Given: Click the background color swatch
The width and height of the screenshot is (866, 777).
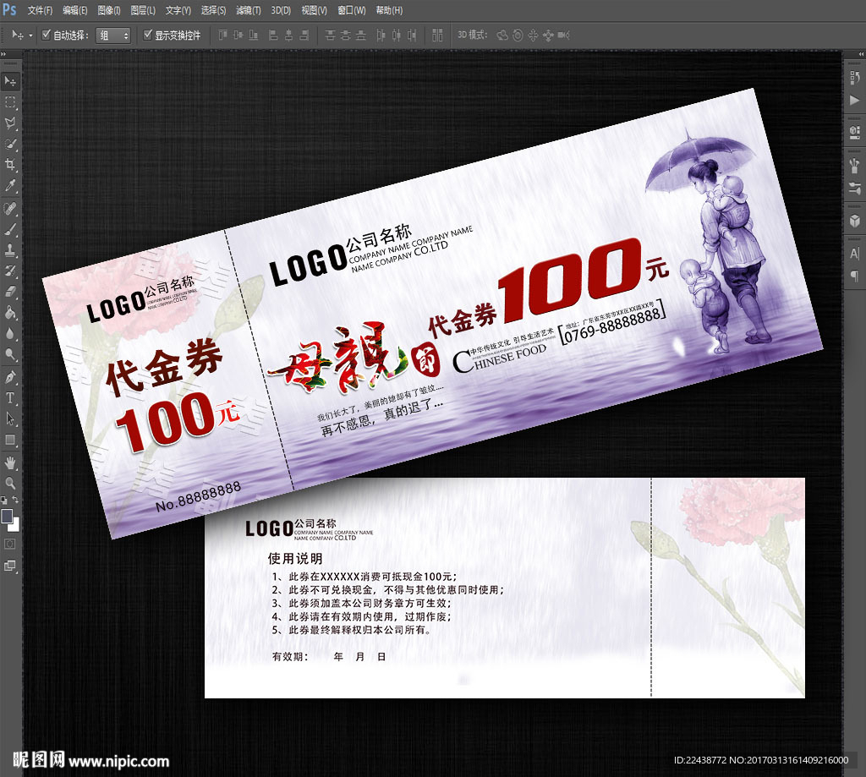Looking at the screenshot, I should click(15, 526).
